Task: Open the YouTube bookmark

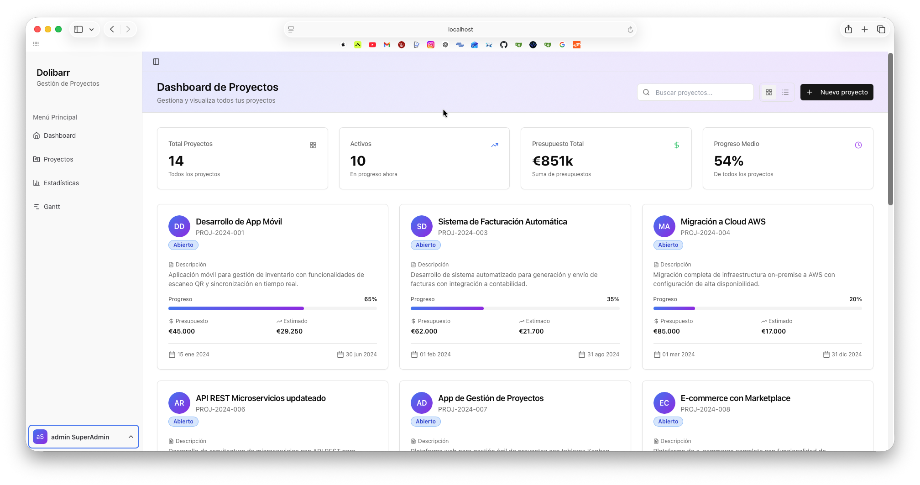Action: pos(372,45)
